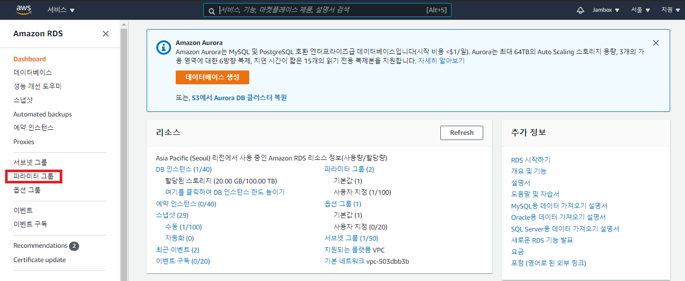Click the Refresh button in 리소스
685x281 pixels.
462,133
